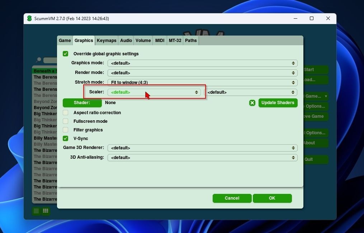The height and width of the screenshot is (233, 364).
Task: Click the Update Shaders button
Action: tap(278, 103)
